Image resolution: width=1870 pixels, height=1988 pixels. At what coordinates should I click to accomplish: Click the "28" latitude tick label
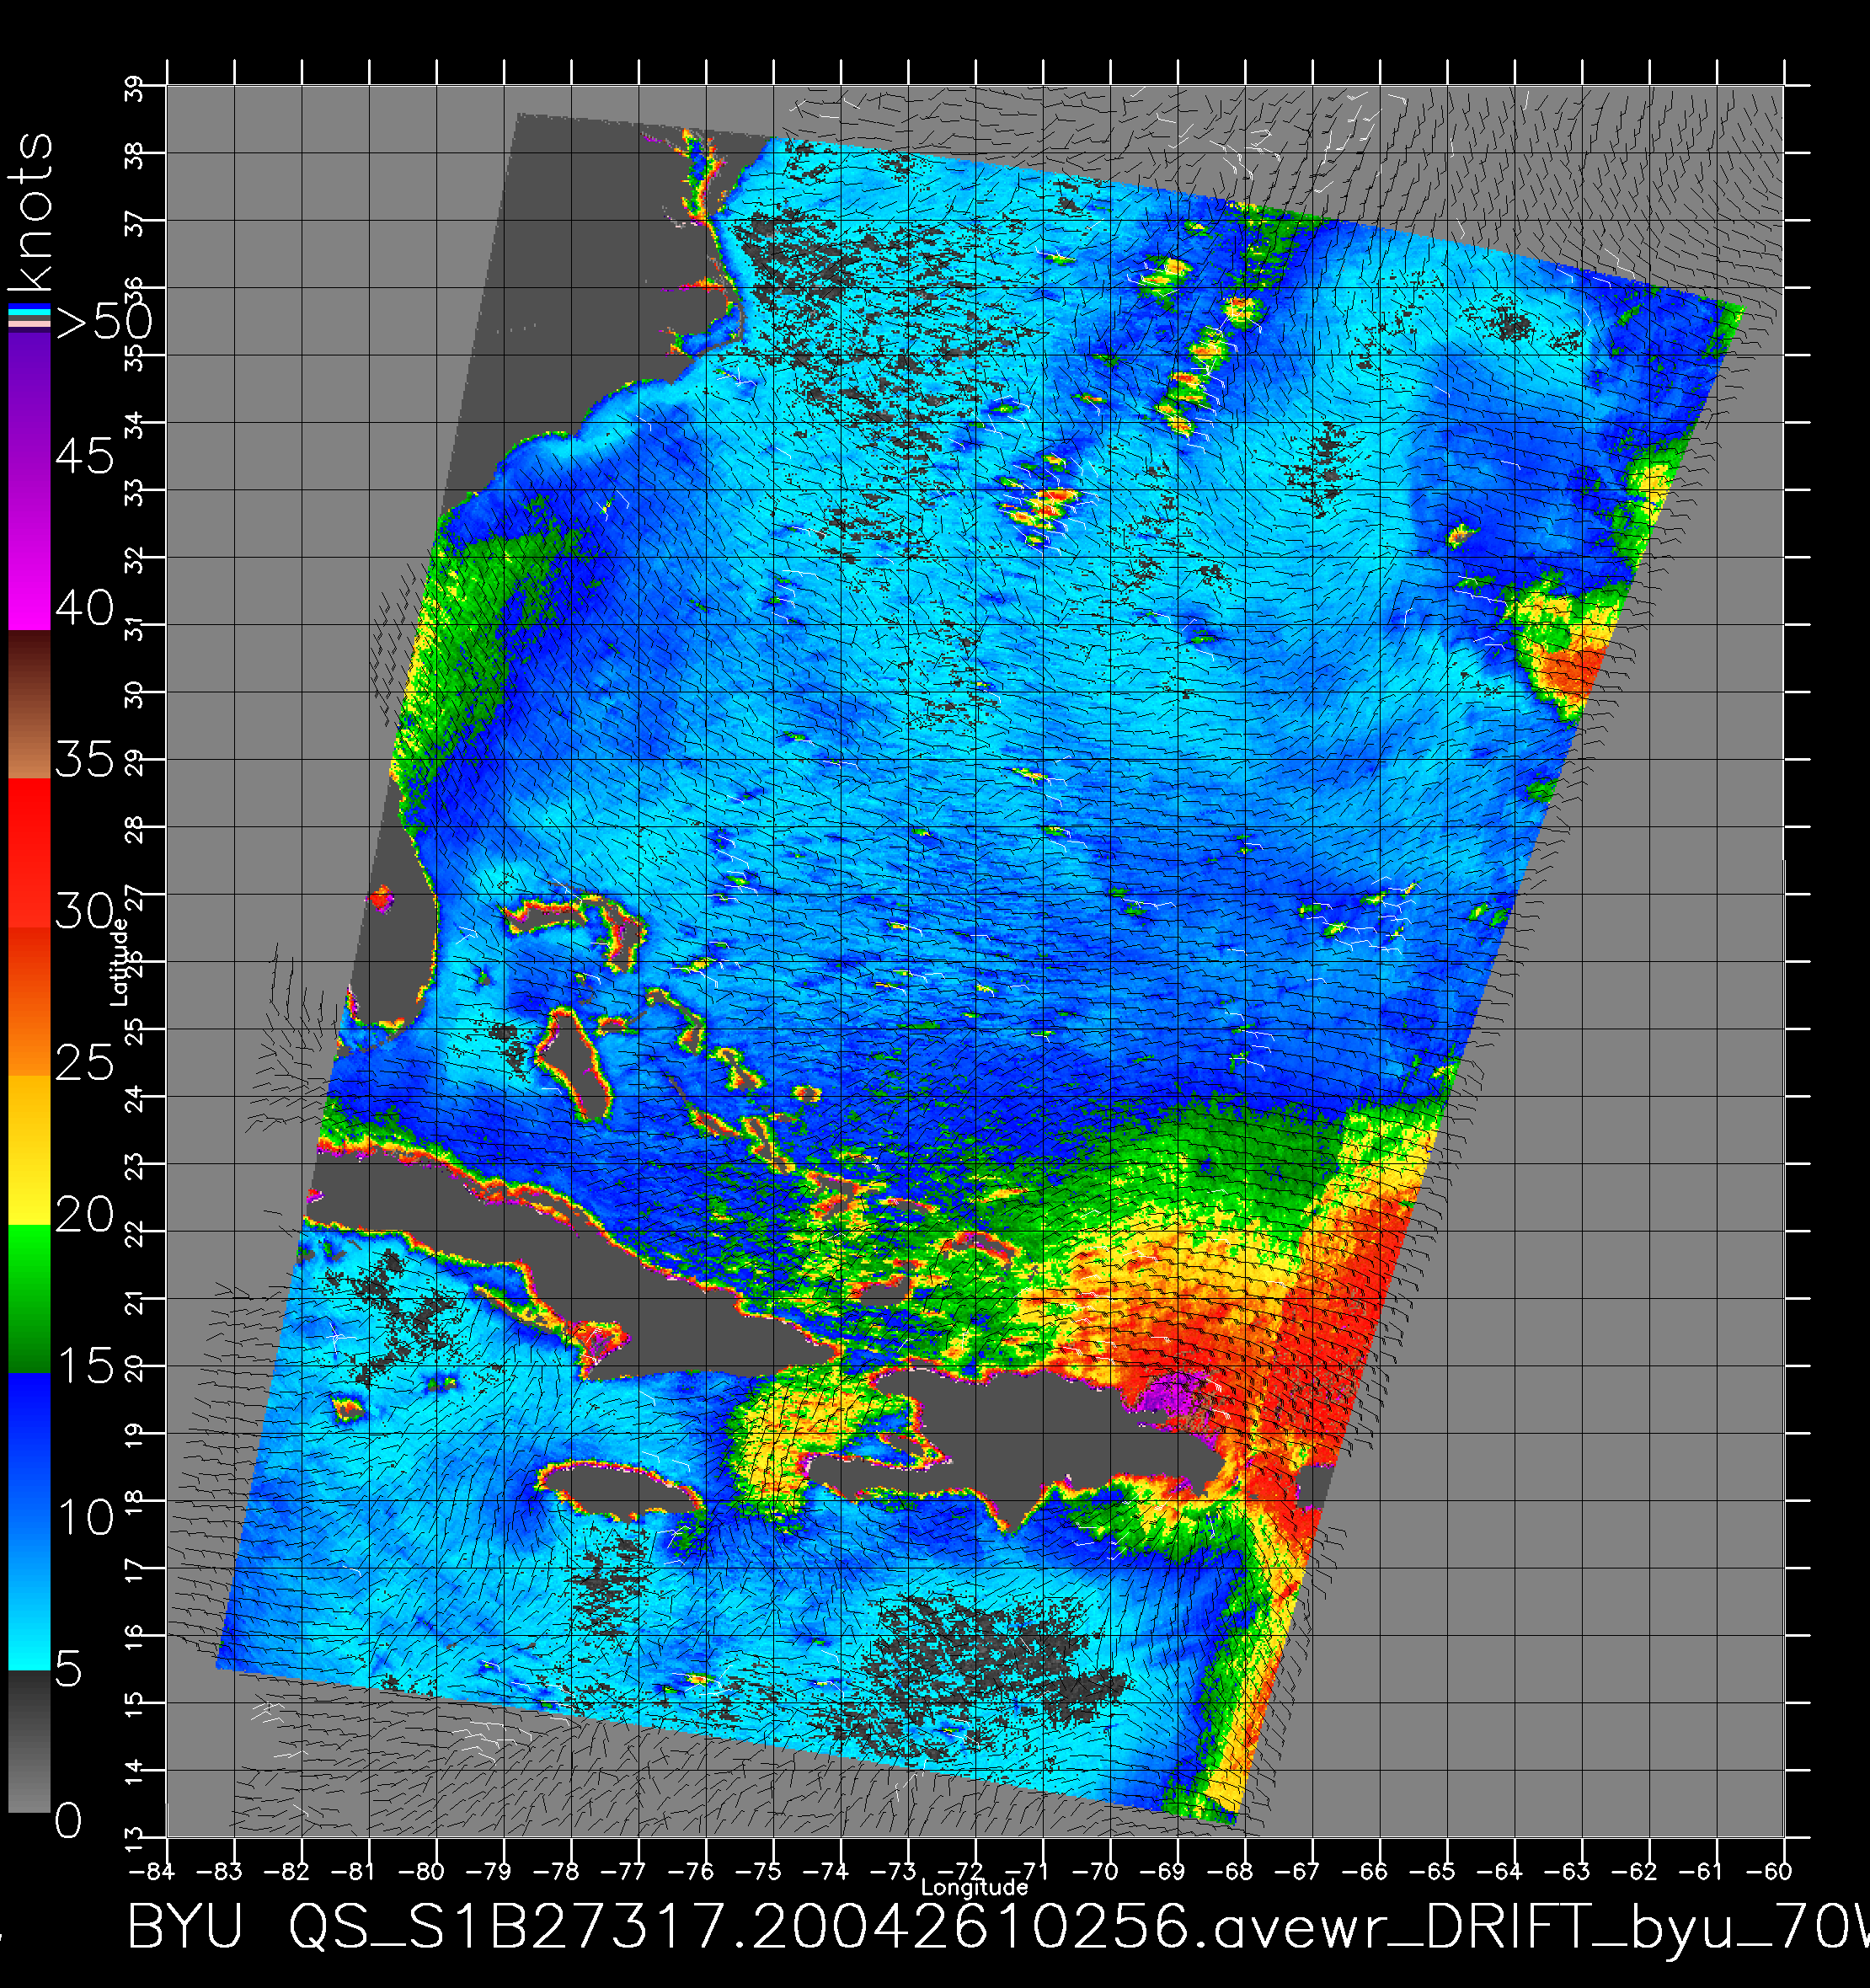coord(134,830)
